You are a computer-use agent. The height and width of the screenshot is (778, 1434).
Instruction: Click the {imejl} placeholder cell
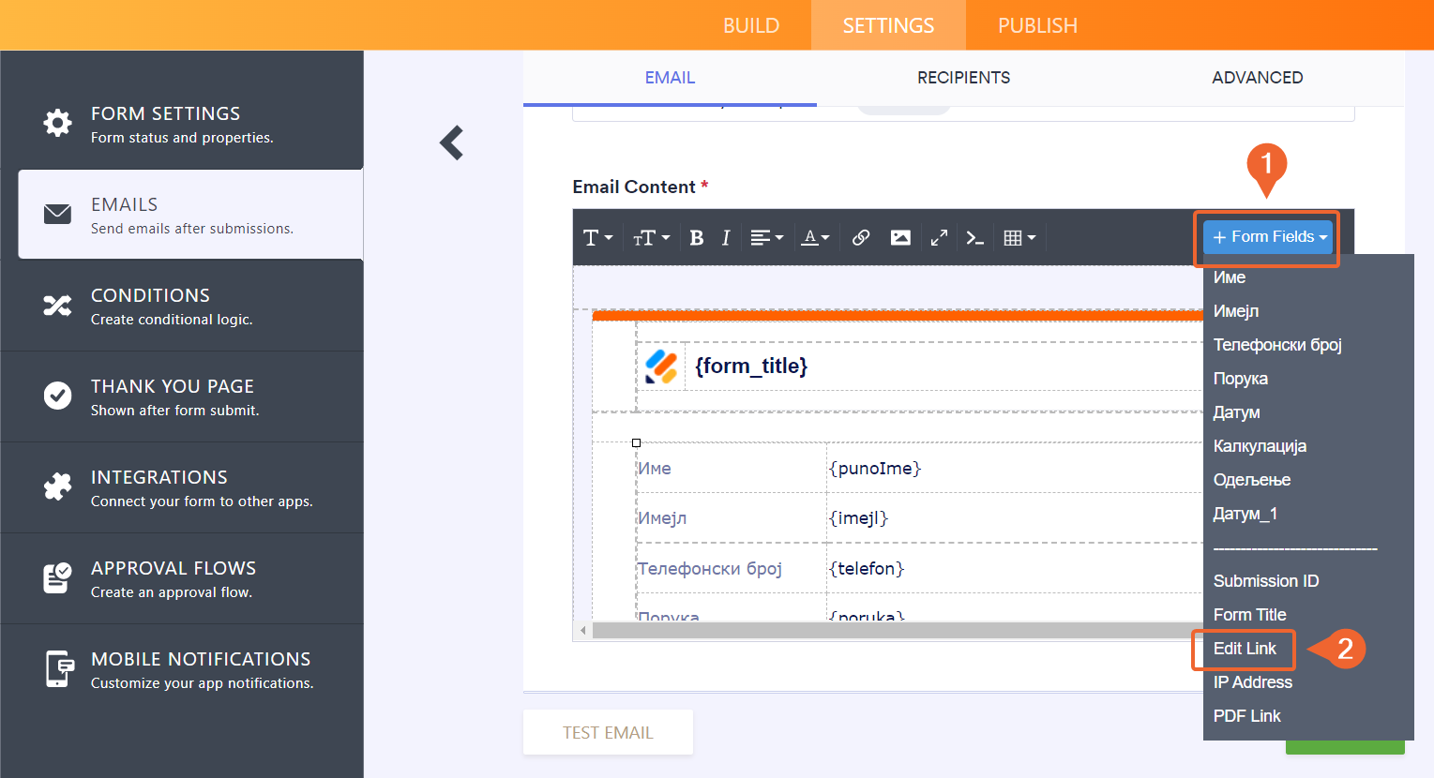[1015, 517]
